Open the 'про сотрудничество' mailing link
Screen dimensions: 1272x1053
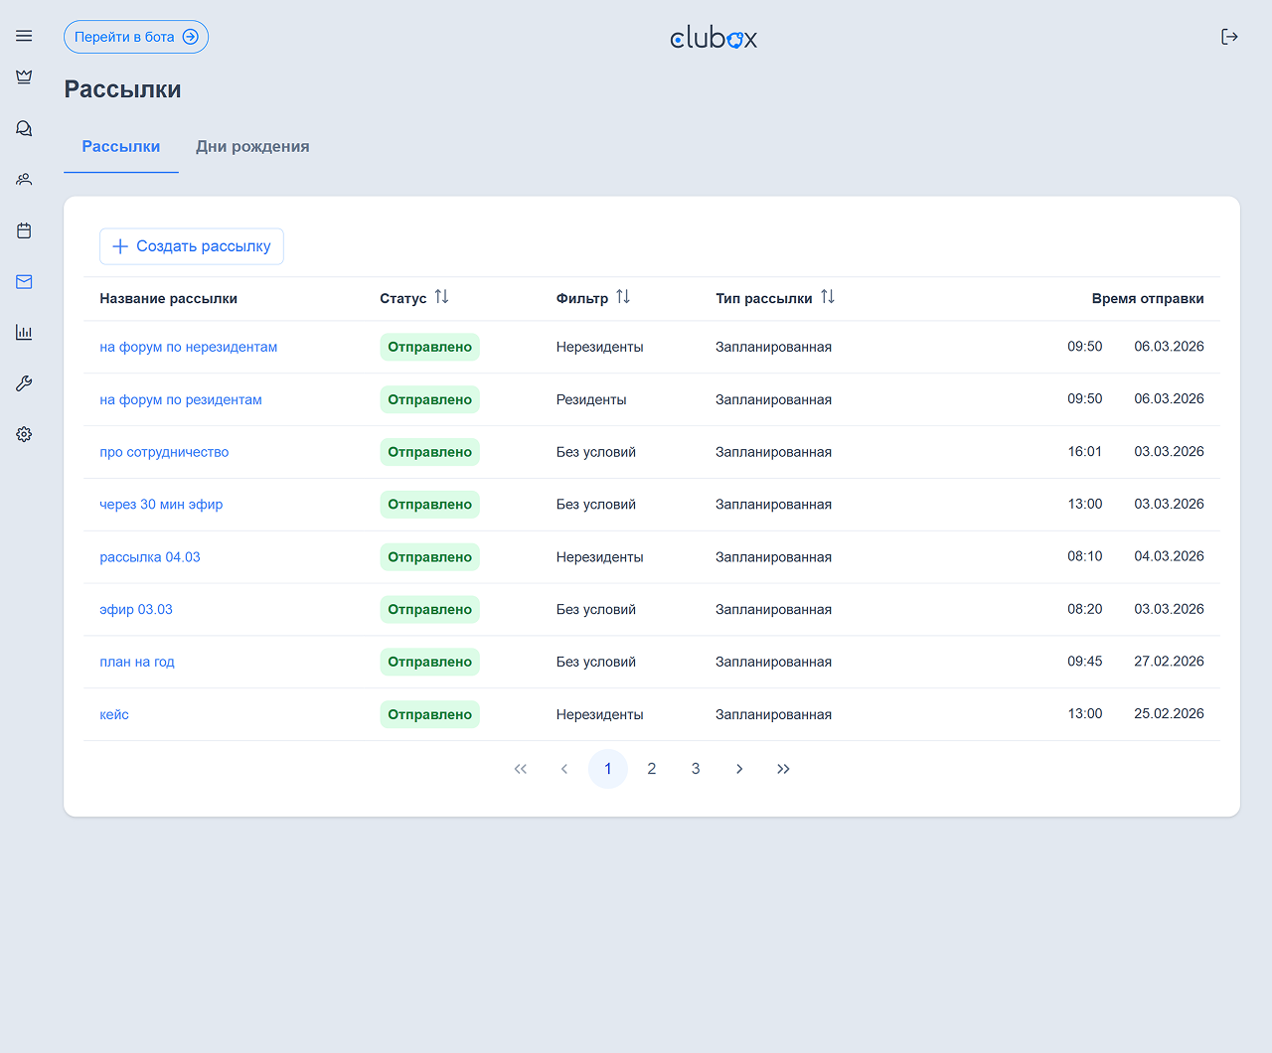pos(164,452)
